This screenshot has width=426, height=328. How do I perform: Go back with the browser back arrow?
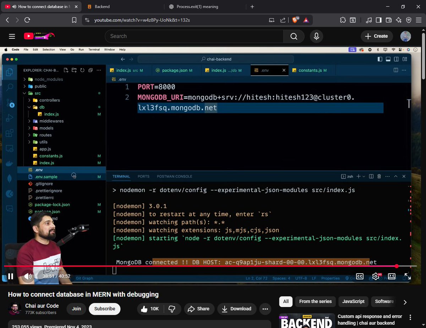coord(7,20)
